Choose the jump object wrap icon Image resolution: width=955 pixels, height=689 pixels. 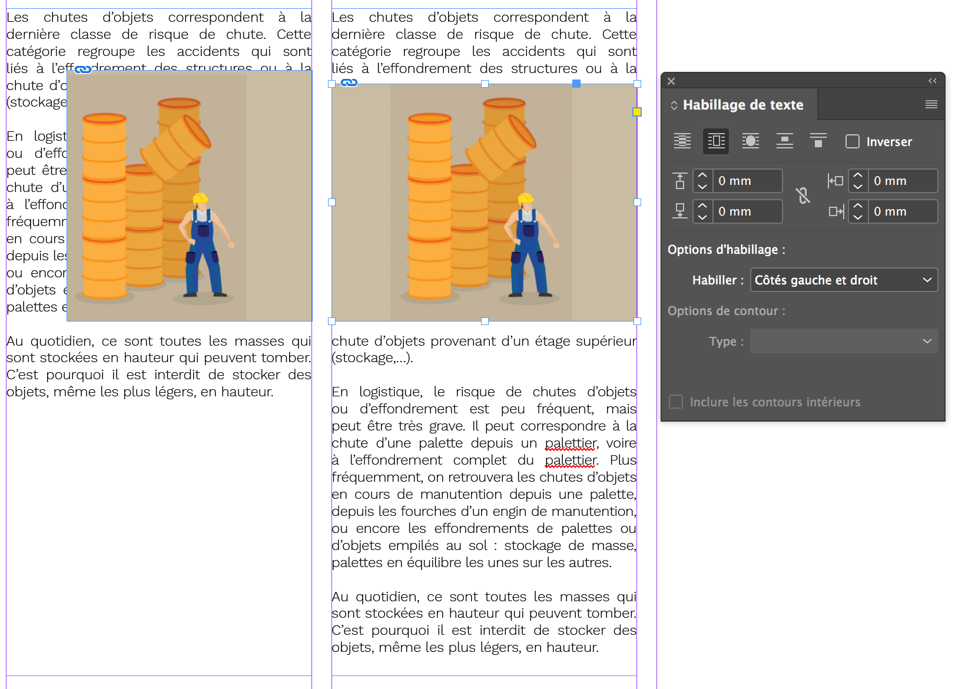pyautogui.click(x=784, y=141)
